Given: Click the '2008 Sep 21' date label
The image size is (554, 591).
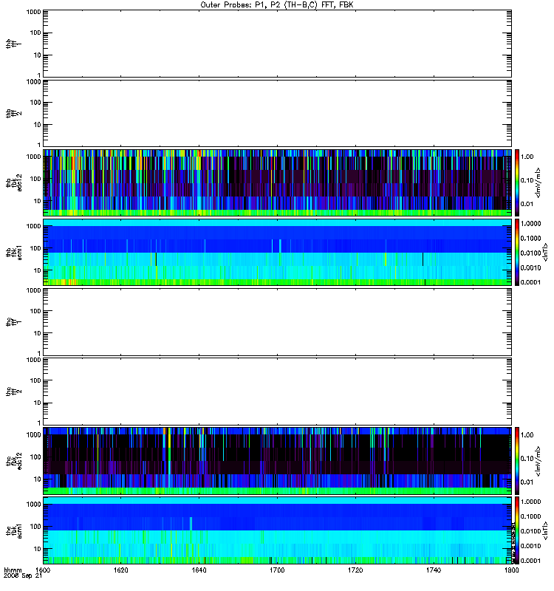Looking at the screenshot, I should 23,575.
